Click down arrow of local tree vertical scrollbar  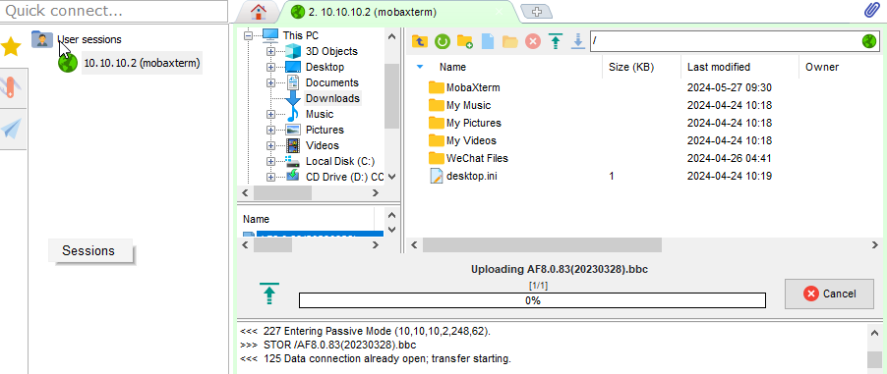click(x=392, y=177)
